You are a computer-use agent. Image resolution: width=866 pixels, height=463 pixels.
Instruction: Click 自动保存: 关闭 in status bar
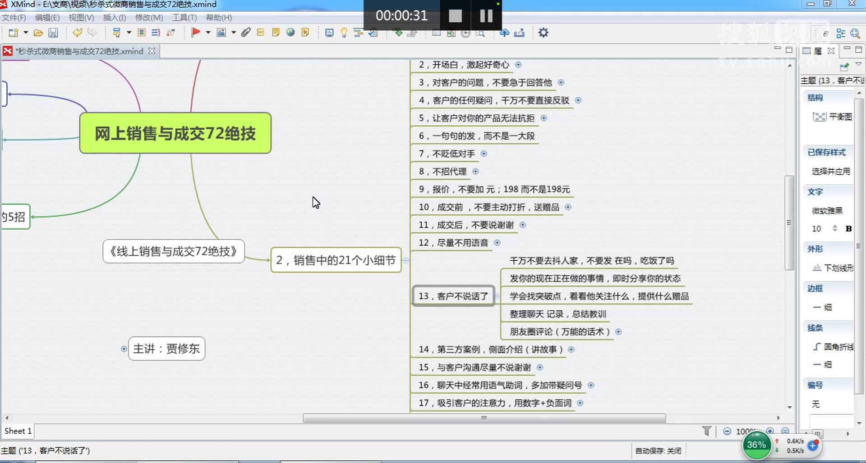[x=659, y=450]
